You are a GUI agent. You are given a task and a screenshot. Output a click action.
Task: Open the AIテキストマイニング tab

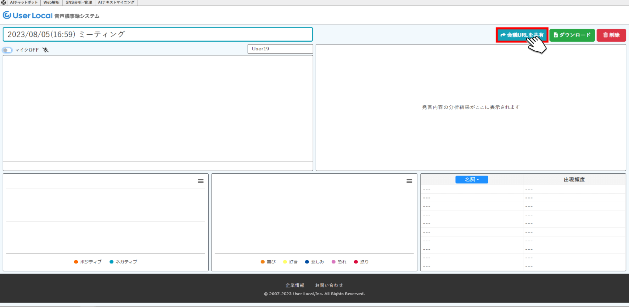pyautogui.click(x=116, y=2)
